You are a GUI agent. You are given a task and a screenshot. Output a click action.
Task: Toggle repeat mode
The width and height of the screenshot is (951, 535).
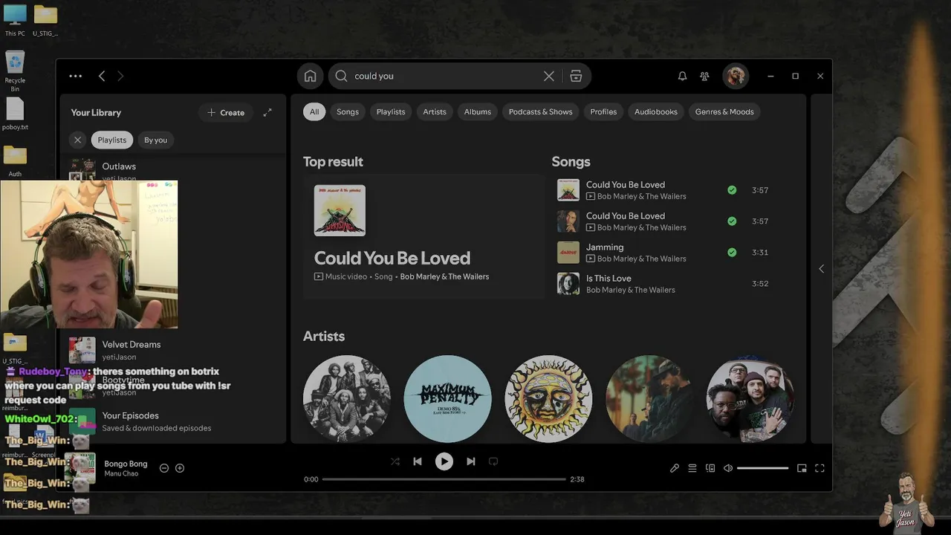click(493, 461)
